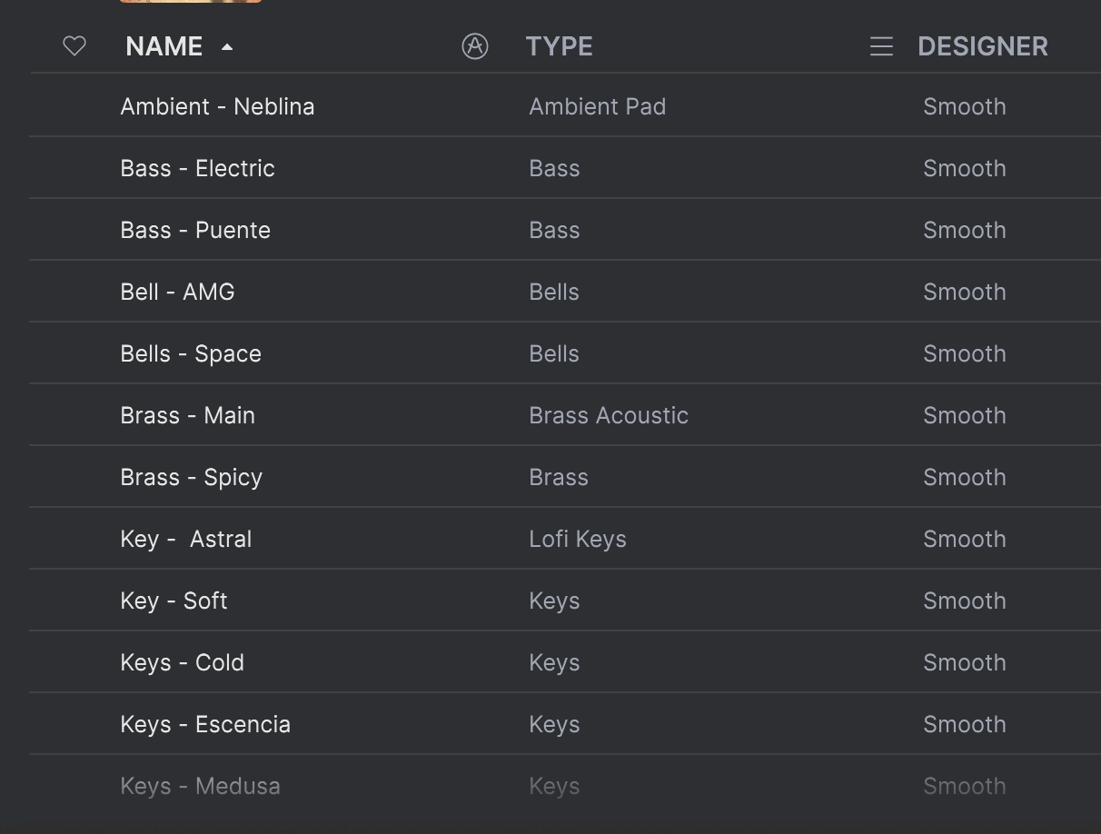The width and height of the screenshot is (1101, 834).
Task: Select the Bass - Electric preset
Action: pos(197,168)
